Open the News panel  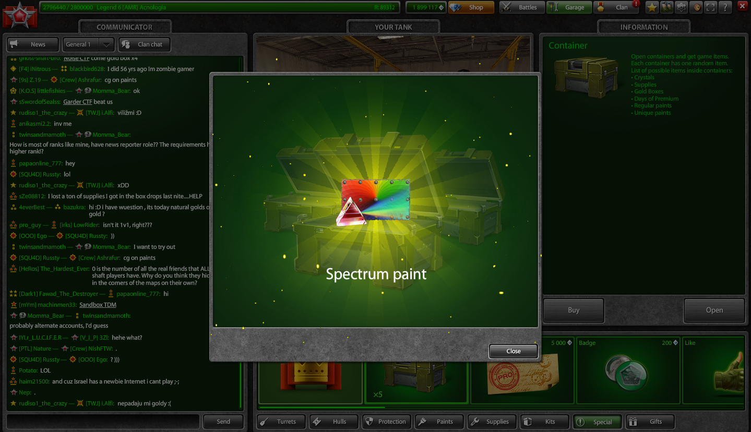[x=34, y=44]
